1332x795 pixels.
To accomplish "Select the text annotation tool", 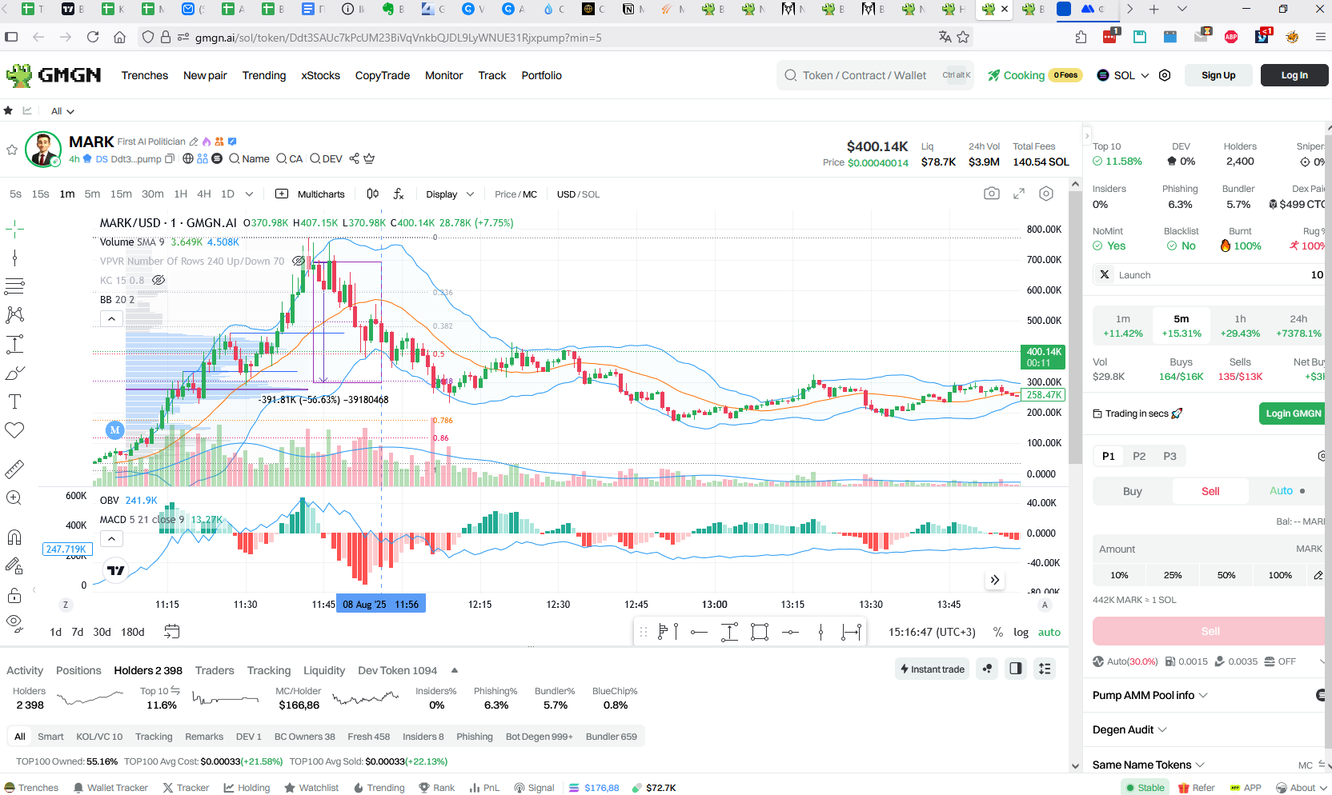I will pyautogui.click(x=14, y=401).
